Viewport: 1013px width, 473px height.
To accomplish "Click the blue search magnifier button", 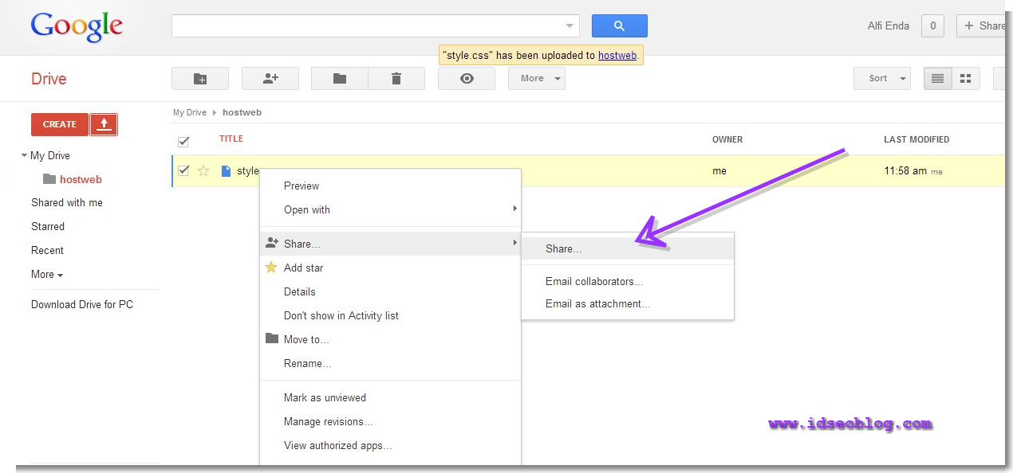I will 619,25.
